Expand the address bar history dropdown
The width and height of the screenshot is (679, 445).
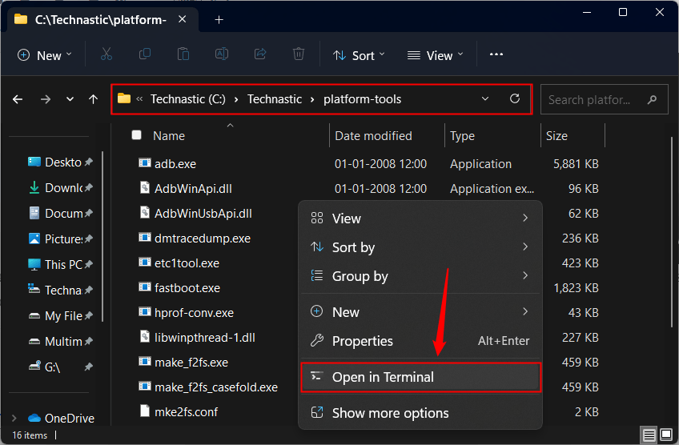pyautogui.click(x=485, y=99)
